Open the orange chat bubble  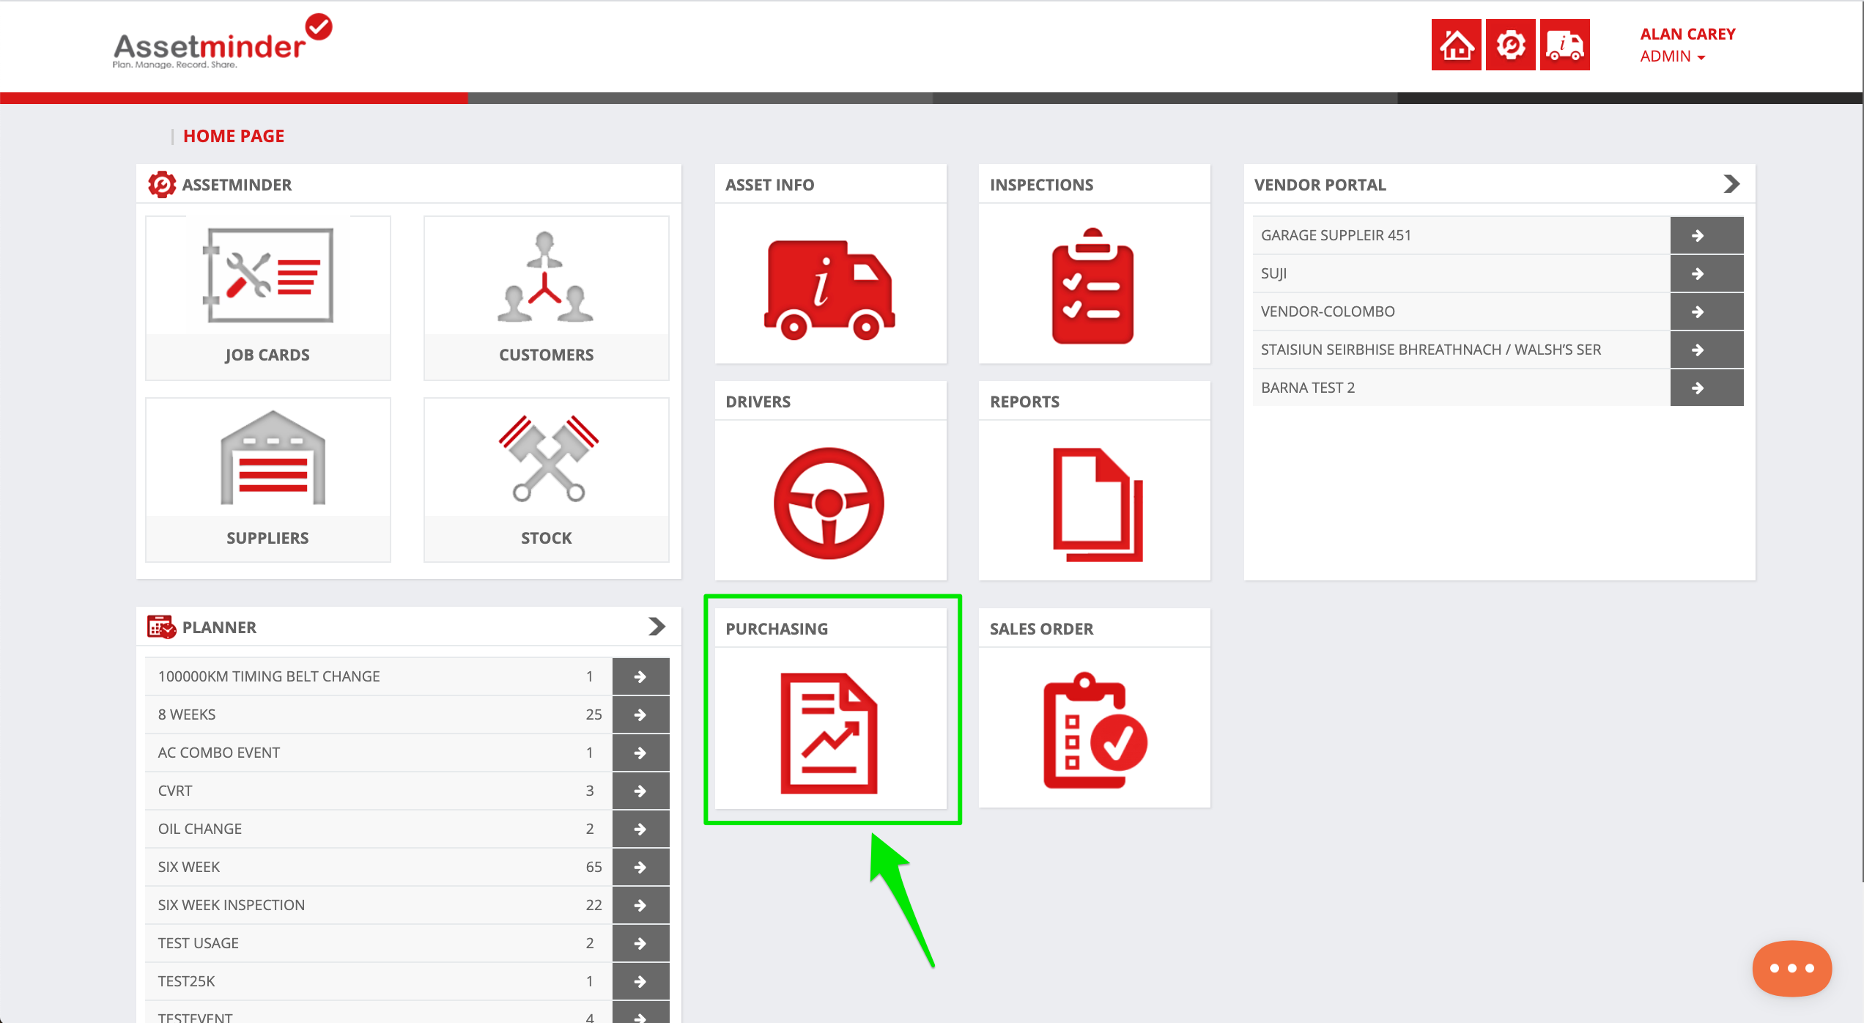tap(1792, 968)
